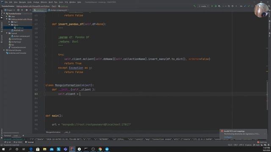Open the profiler dropdown arrow in toolbar

coord(225,6)
